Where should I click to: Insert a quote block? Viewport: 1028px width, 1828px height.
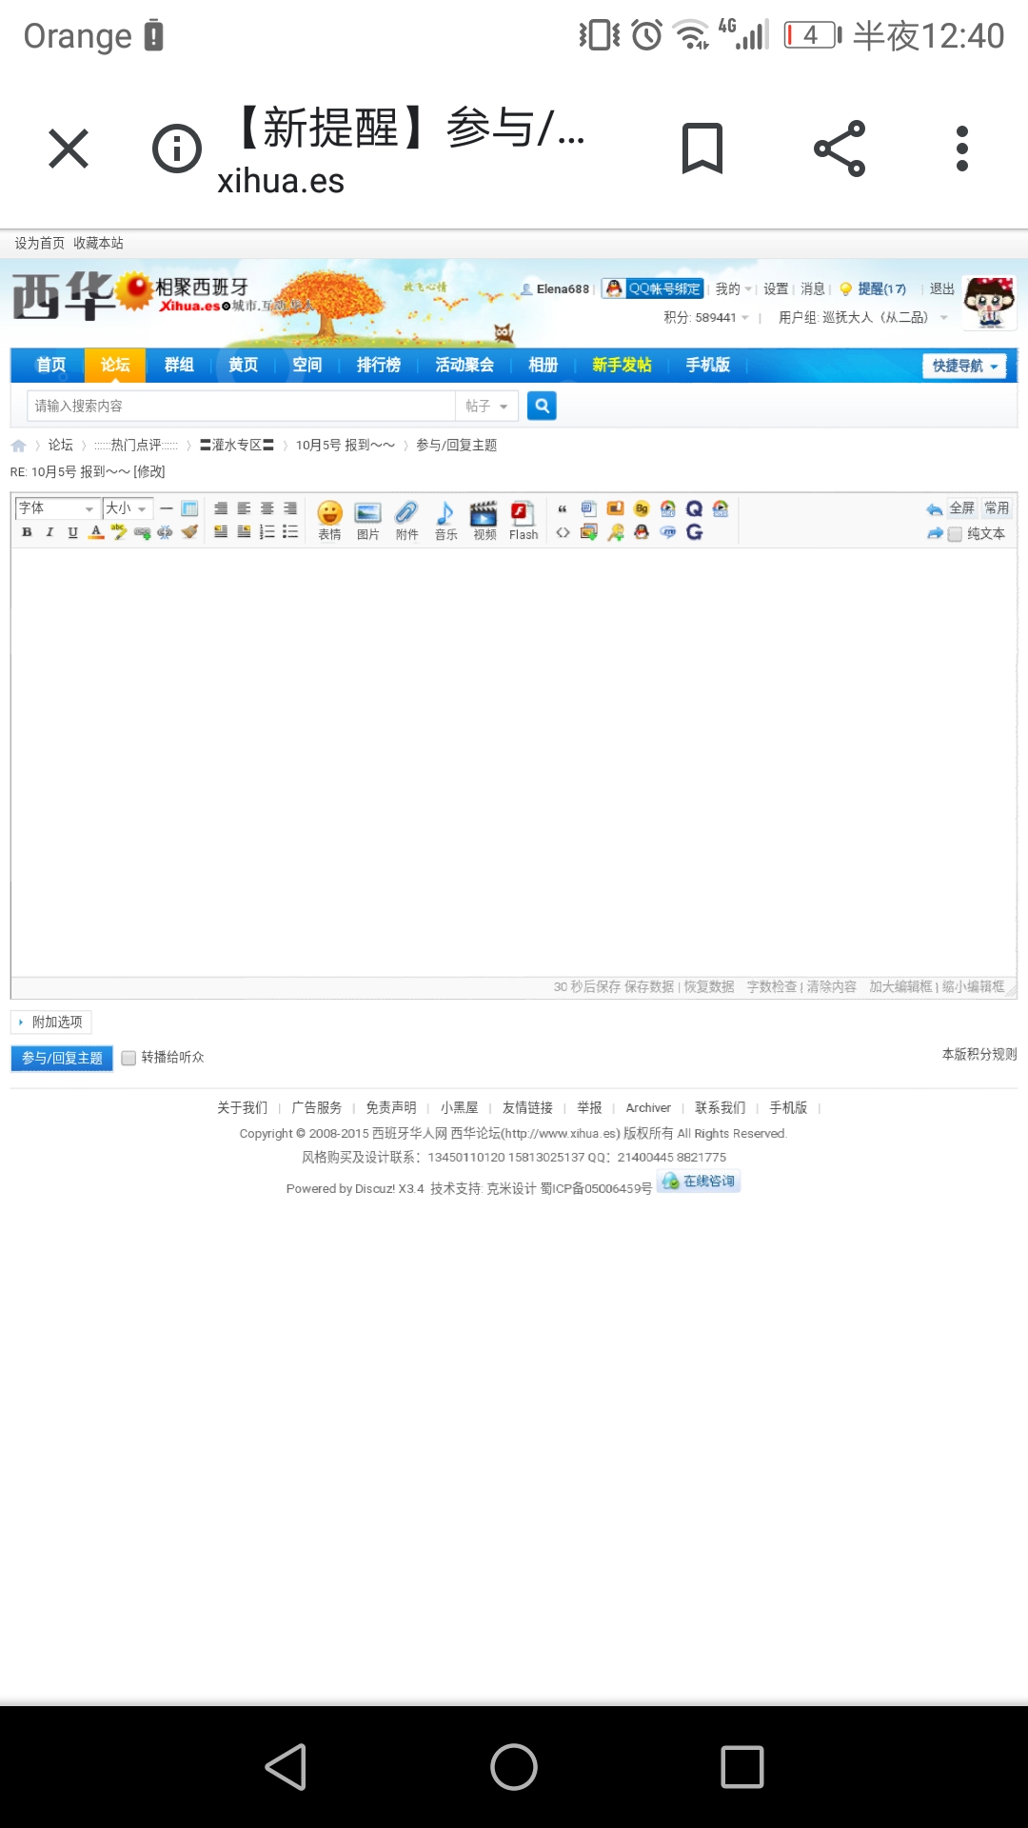pyautogui.click(x=563, y=508)
